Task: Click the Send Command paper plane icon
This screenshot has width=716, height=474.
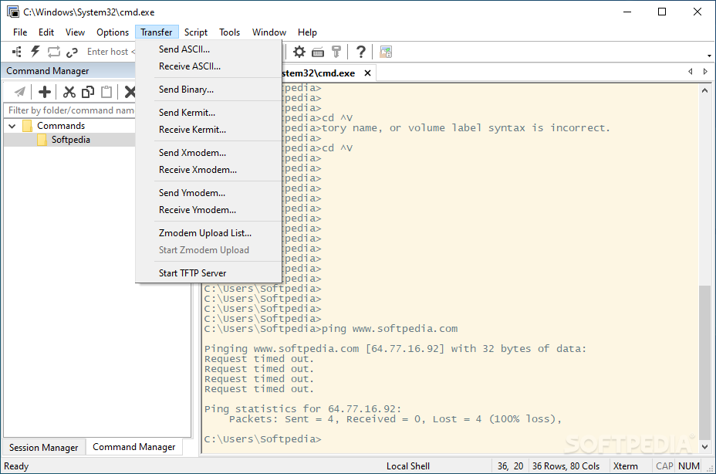Action: coord(19,92)
